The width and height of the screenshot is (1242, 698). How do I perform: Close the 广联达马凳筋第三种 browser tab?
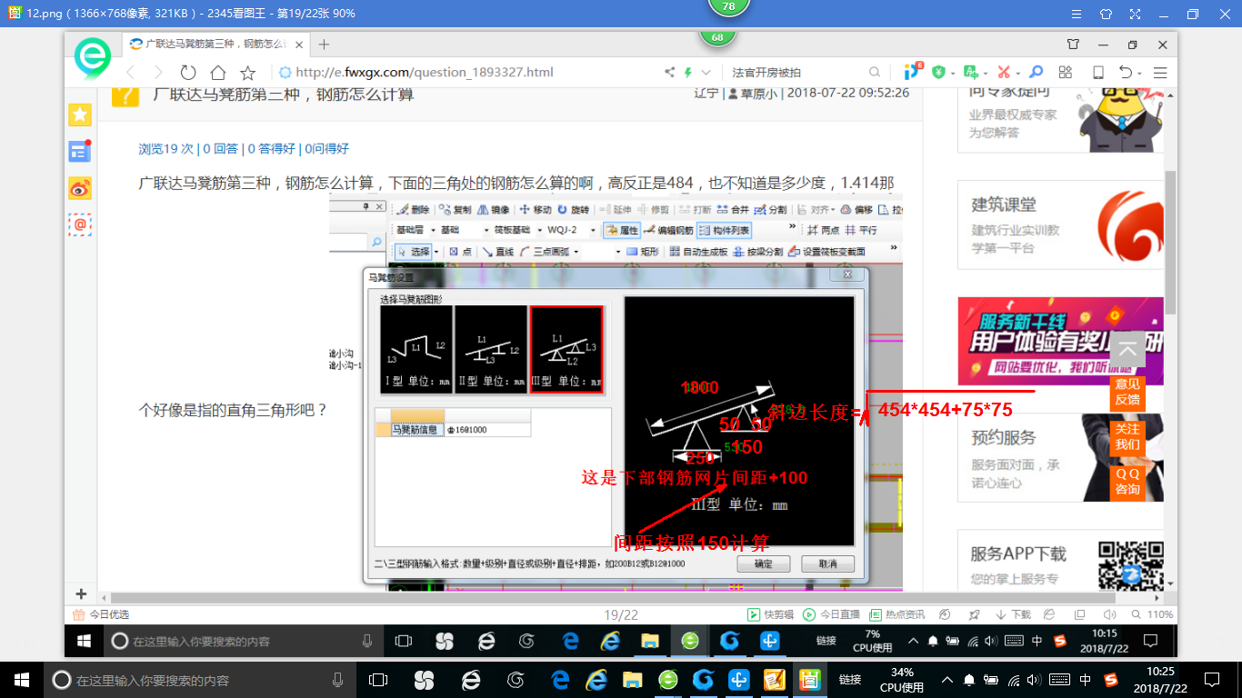click(x=299, y=44)
